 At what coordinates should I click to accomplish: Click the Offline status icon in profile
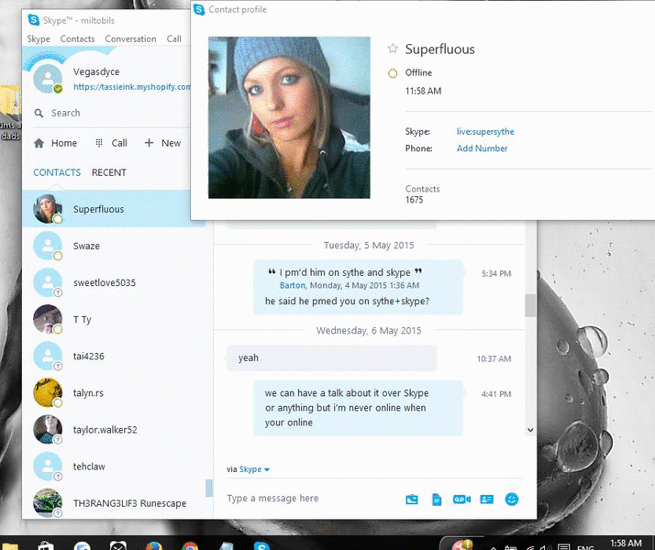(393, 73)
